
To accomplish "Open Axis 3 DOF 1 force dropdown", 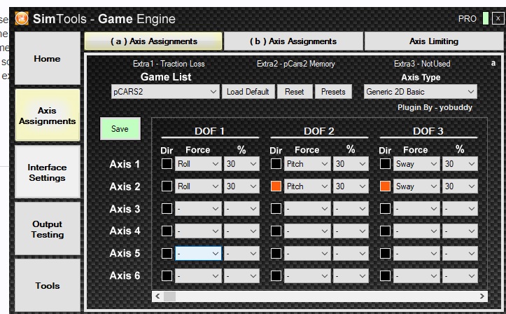I will click(x=198, y=209).
